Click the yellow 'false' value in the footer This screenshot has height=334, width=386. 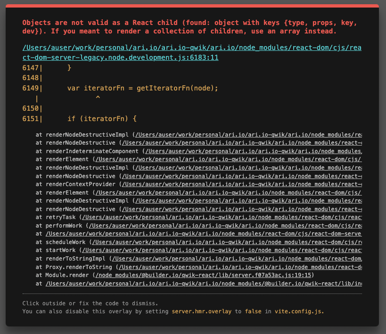[253, 311]
